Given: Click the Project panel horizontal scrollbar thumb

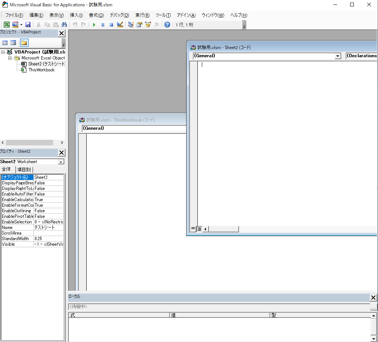Looking at the screenshot, I should click(x=29, y=142).
